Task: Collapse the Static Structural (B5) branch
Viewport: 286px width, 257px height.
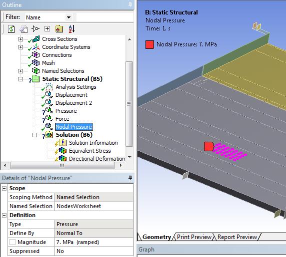Action: tap(20, 79)
